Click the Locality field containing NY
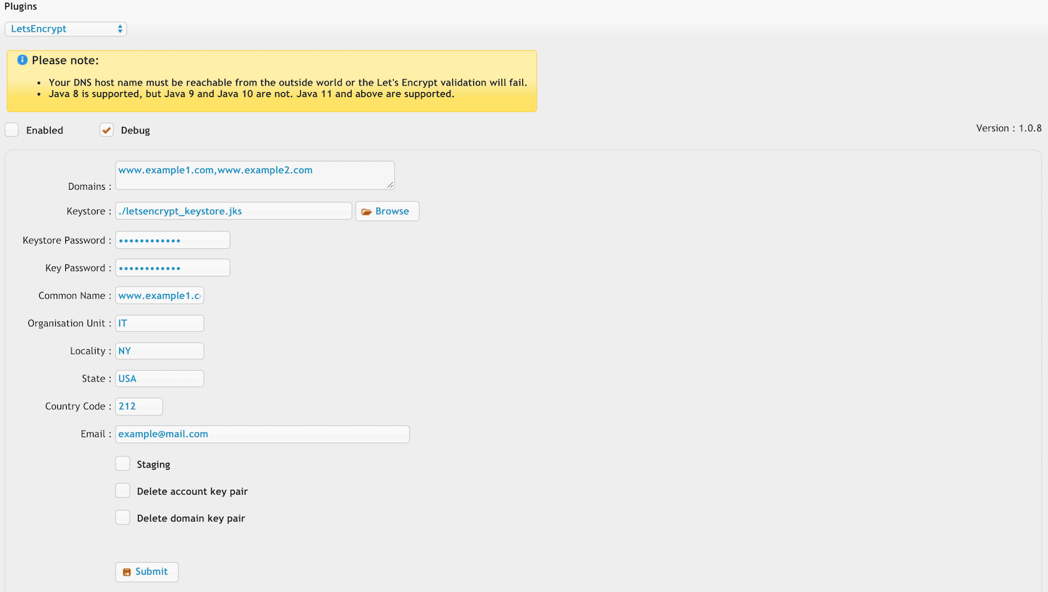This screenshot has height=592, width=1048. 160,350
